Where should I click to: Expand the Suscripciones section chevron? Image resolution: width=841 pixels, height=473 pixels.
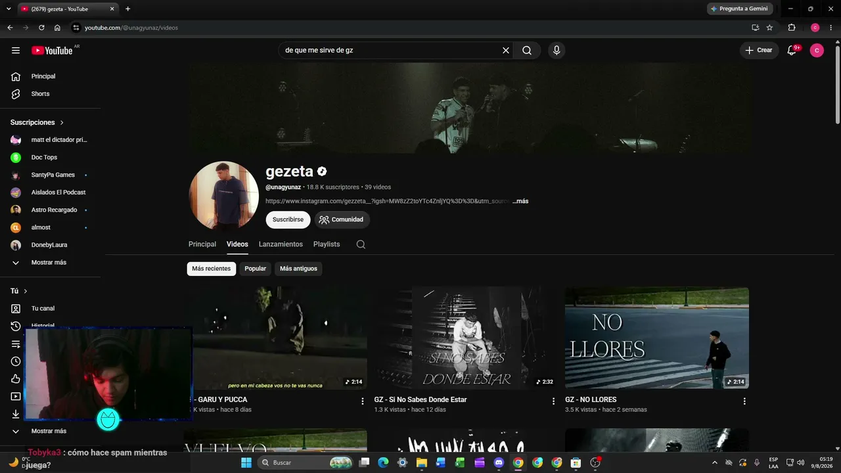click(x=62, y=123)
